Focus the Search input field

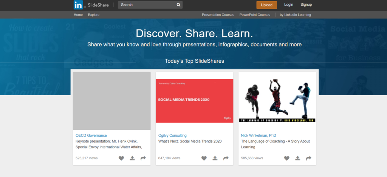[x=150, y=5]
